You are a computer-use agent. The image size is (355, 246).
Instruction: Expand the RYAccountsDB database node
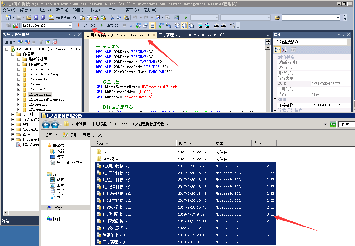(x=19, y=79)
